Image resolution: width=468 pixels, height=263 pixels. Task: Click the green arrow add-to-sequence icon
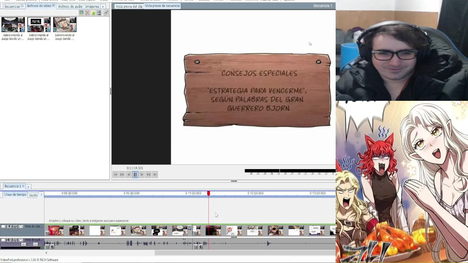[x=81, y=13]
